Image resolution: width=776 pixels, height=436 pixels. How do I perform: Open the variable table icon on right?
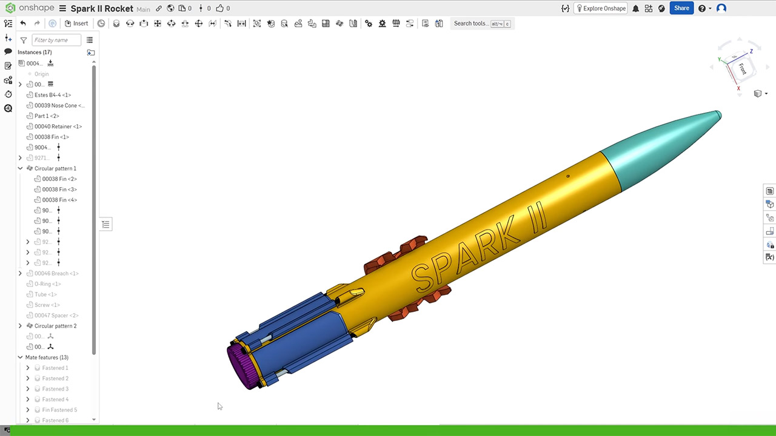(770, 257)
